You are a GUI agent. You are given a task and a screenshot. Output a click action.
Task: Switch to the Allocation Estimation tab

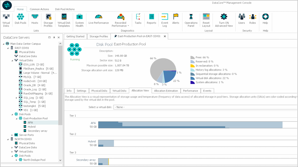coord(166,91)
